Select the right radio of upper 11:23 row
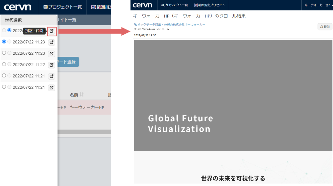Screen dimensions: 333x186 [10, 42]
